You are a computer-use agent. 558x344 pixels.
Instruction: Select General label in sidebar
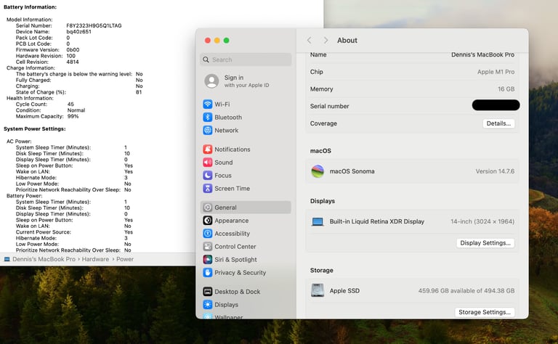tap(225, 208)
